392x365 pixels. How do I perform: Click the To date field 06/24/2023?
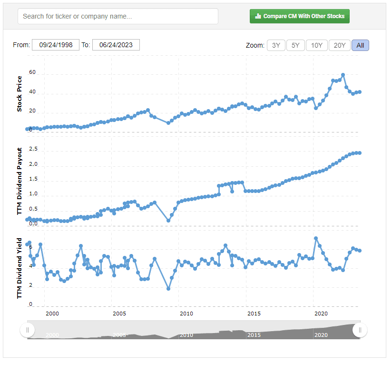[x=116, y=45]
